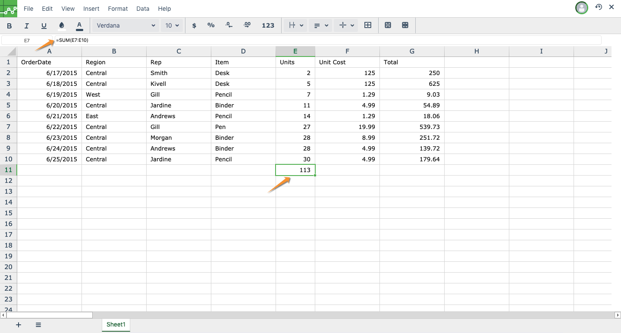
Task: Click the split cells table icon
Action: tap(405, 25)
